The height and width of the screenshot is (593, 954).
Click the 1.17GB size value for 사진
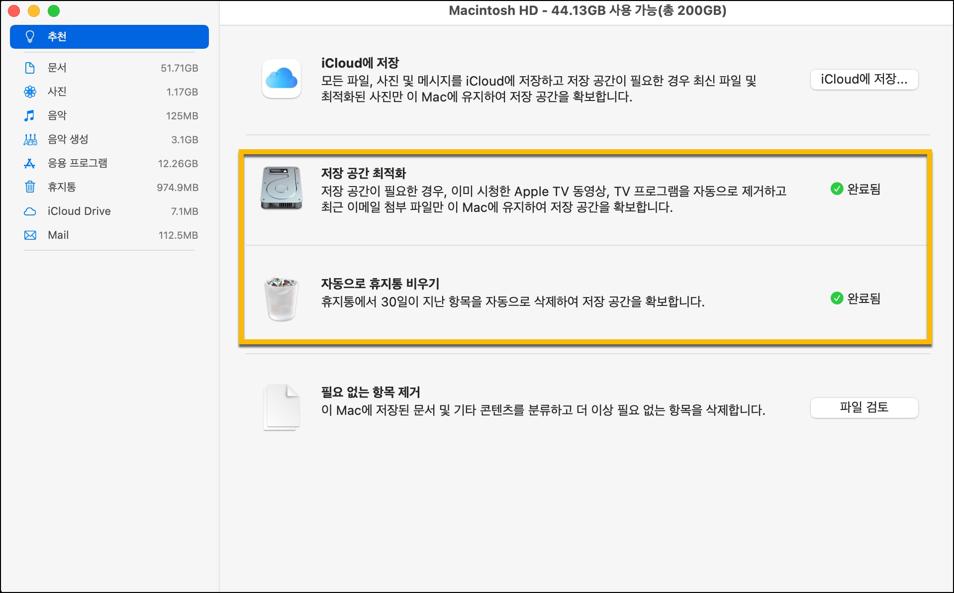[x=182, y=92]
